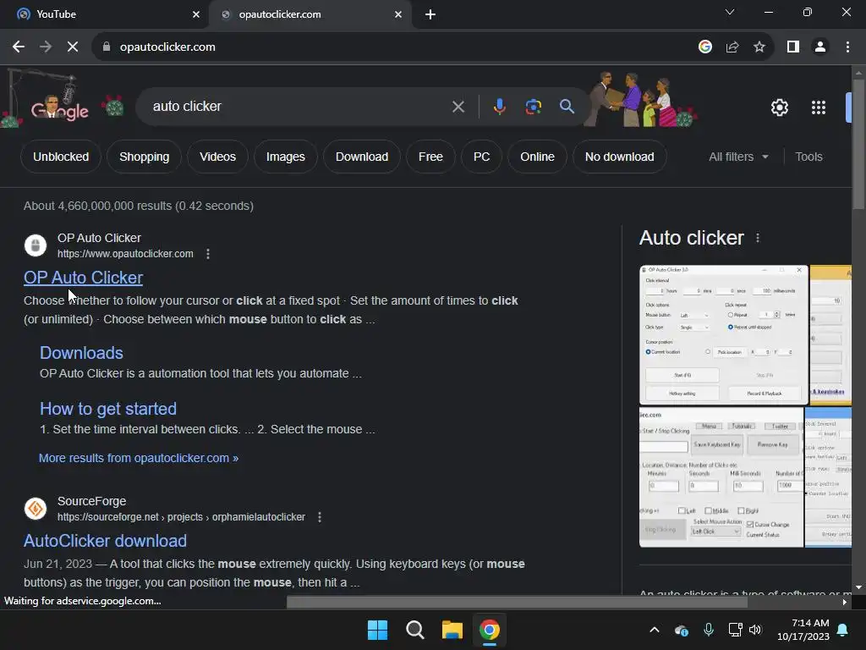Submit the search with the magnifier icon

567,106
